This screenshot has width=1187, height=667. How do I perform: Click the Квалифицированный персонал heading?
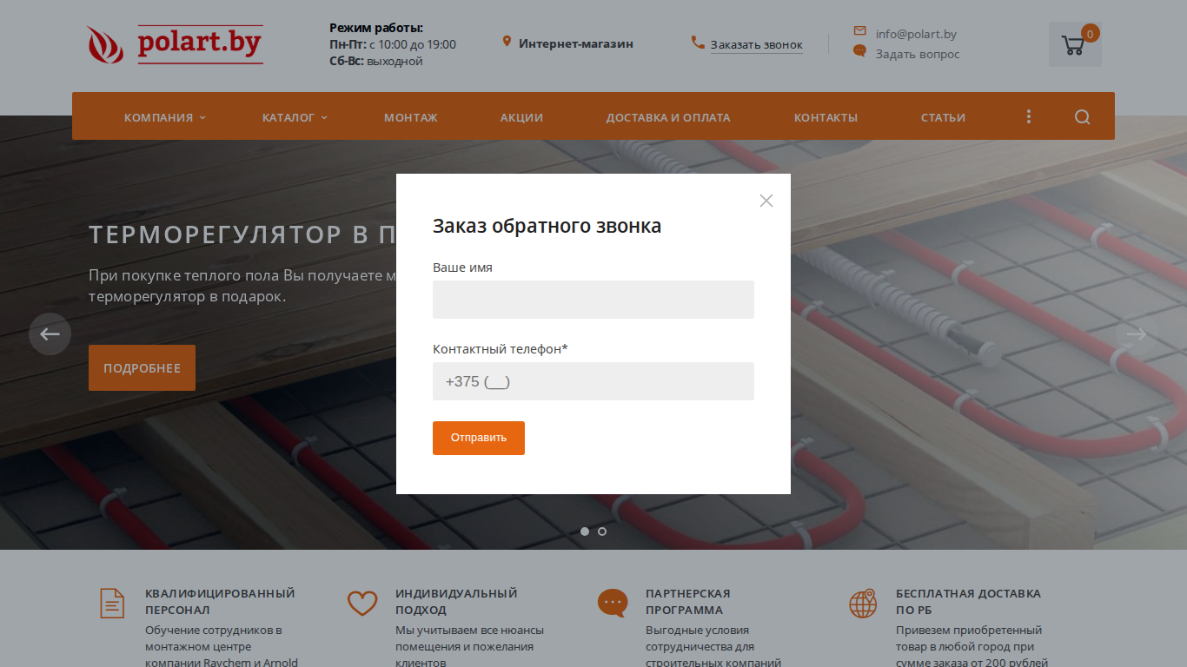pos(220,602)
